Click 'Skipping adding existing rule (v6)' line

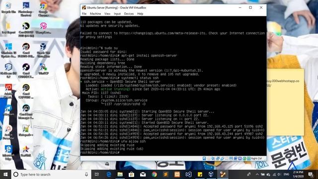click(112, 149)
